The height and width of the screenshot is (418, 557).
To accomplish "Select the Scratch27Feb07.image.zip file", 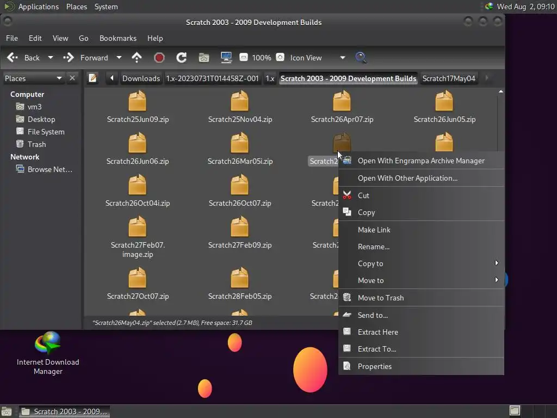I will [x=138, y=237].
